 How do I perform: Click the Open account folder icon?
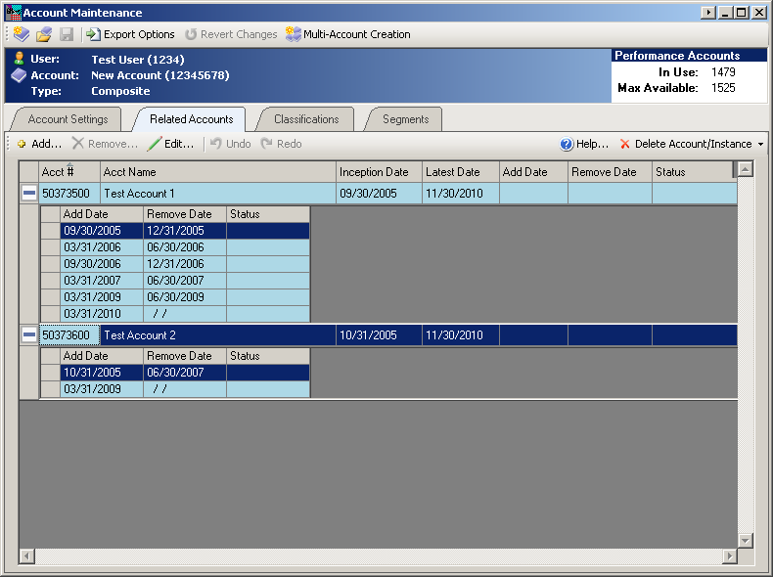coord(44,34)
